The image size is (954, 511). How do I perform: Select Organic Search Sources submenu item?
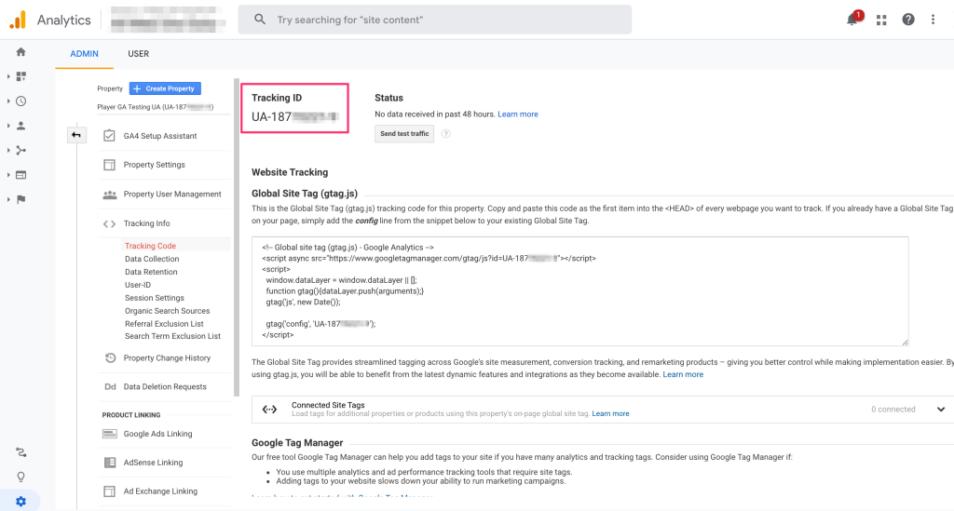[x=168, y=311]
